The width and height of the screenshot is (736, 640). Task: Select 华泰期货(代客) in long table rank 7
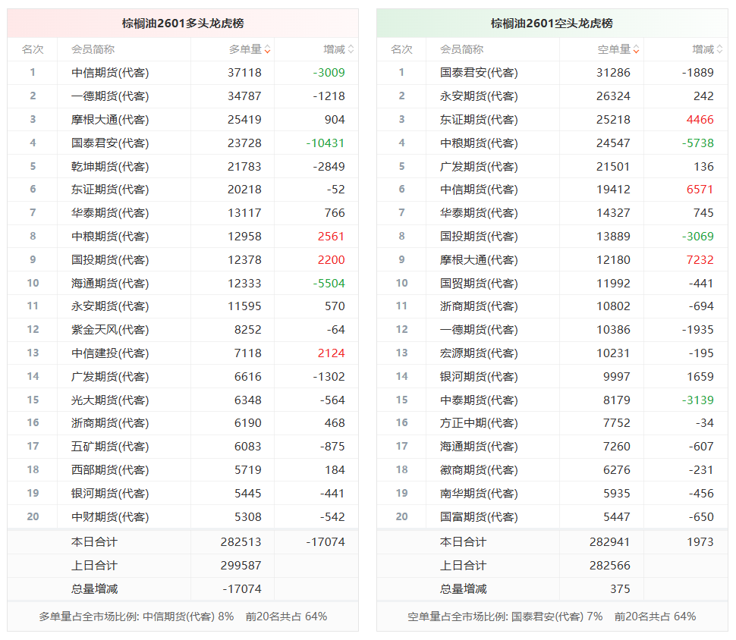click(110, 213)
